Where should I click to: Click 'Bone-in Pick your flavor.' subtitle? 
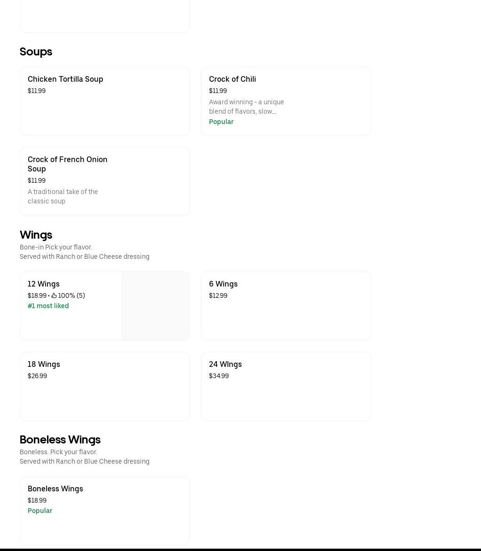pyautogui.click(x=56, y=247)
